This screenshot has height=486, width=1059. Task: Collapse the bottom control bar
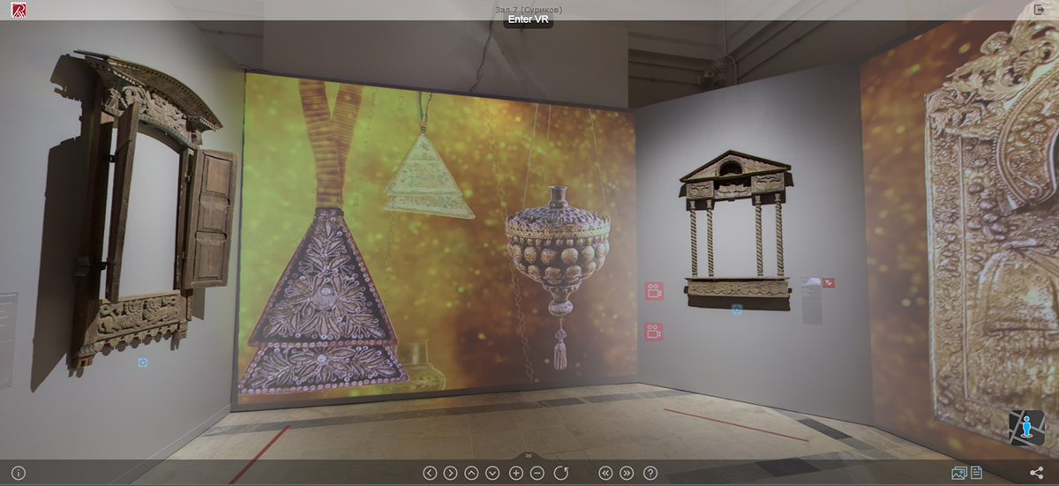[529, 455]
